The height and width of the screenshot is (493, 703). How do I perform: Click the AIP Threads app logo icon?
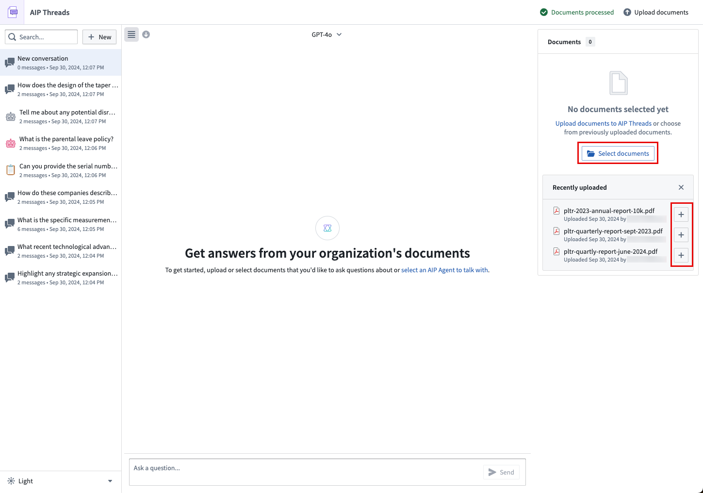(13, 12)
